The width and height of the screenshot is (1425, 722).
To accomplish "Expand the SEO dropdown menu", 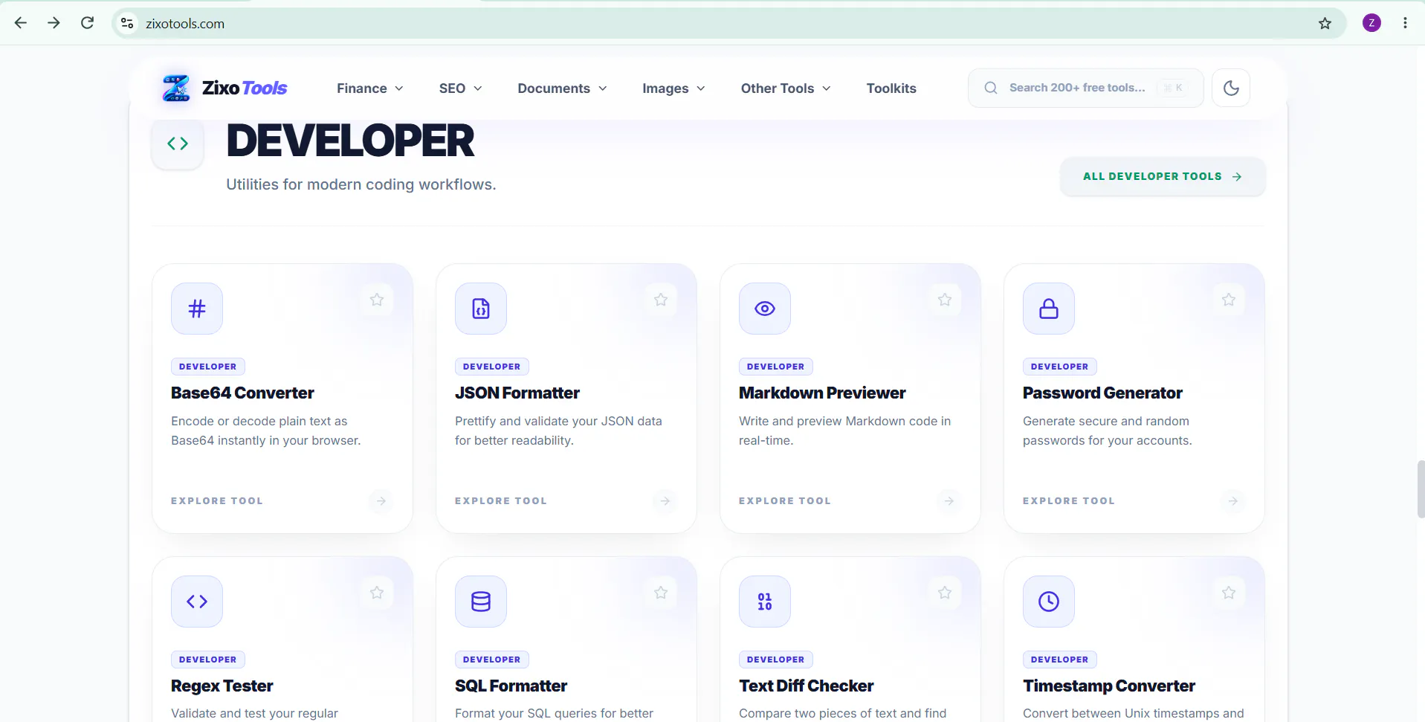I will 461,88.
